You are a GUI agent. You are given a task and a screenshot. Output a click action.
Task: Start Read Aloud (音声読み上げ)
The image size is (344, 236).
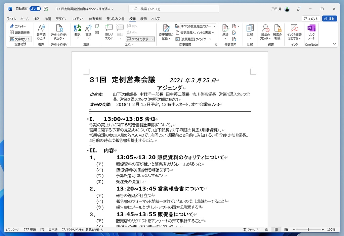click(41, 32)
